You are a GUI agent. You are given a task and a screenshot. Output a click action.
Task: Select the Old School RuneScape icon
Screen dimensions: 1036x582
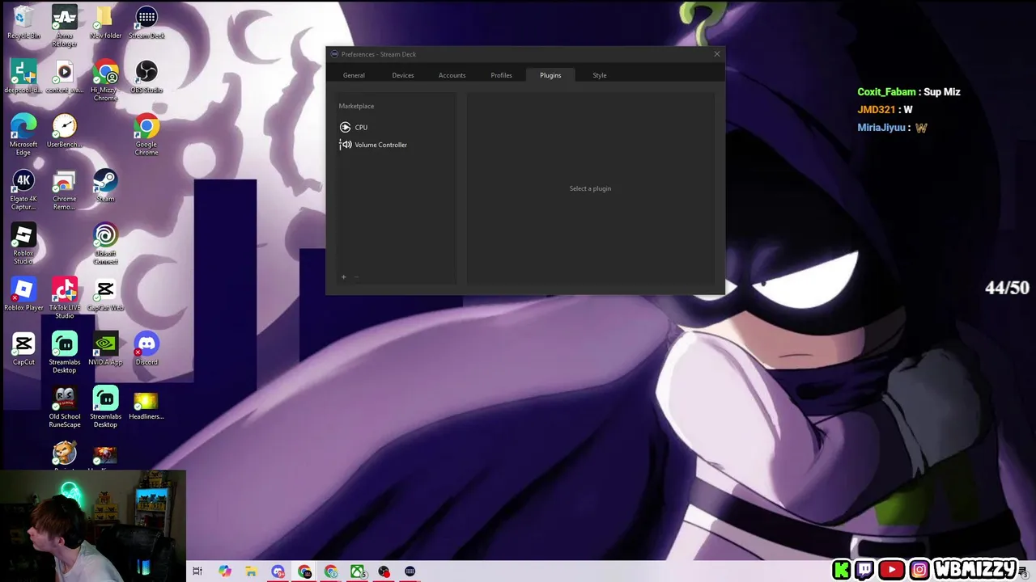pyautogui.click(x=65, y=407)
